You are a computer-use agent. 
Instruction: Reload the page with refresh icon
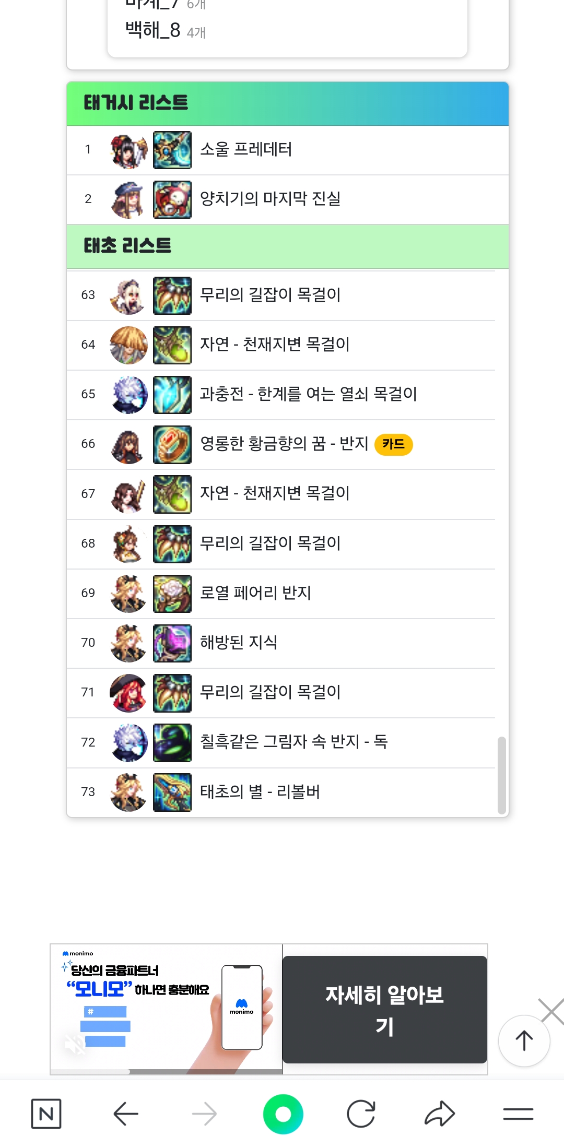click(x=361, y=1114)
